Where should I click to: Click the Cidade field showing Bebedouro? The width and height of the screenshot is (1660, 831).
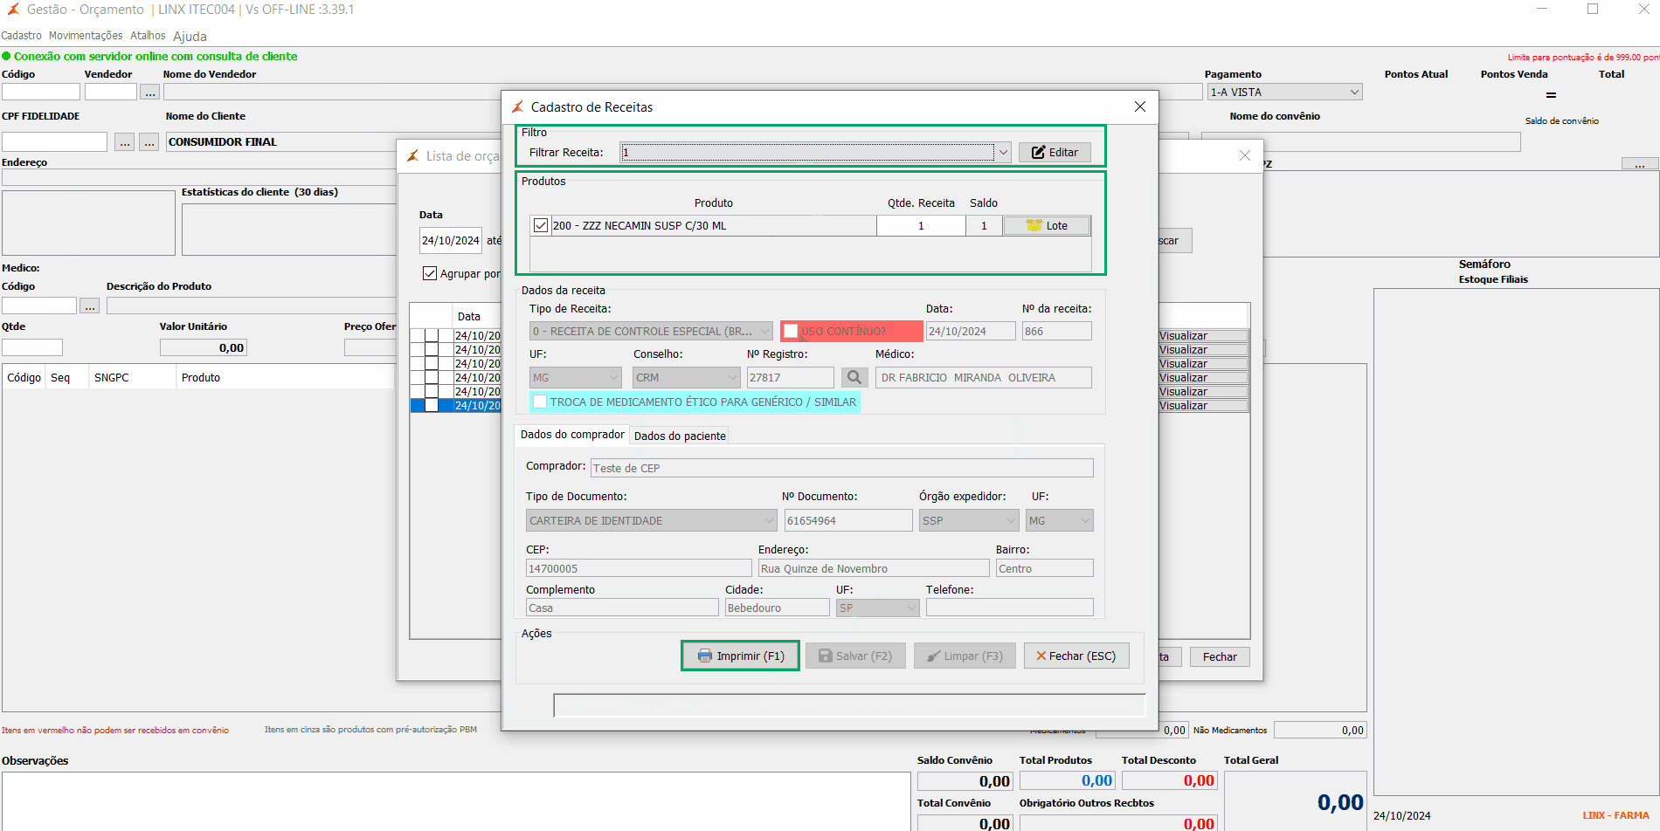[x=777, y=608]
